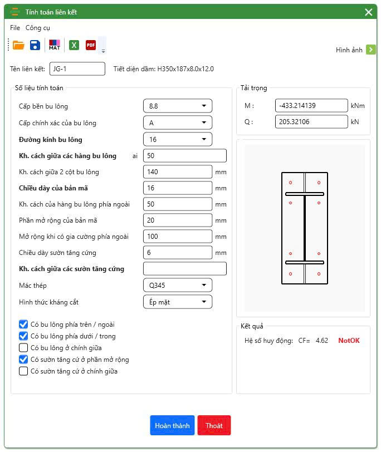Open the Công cụ menu
This screenshot has height=452, width=381.
[38, 28]
